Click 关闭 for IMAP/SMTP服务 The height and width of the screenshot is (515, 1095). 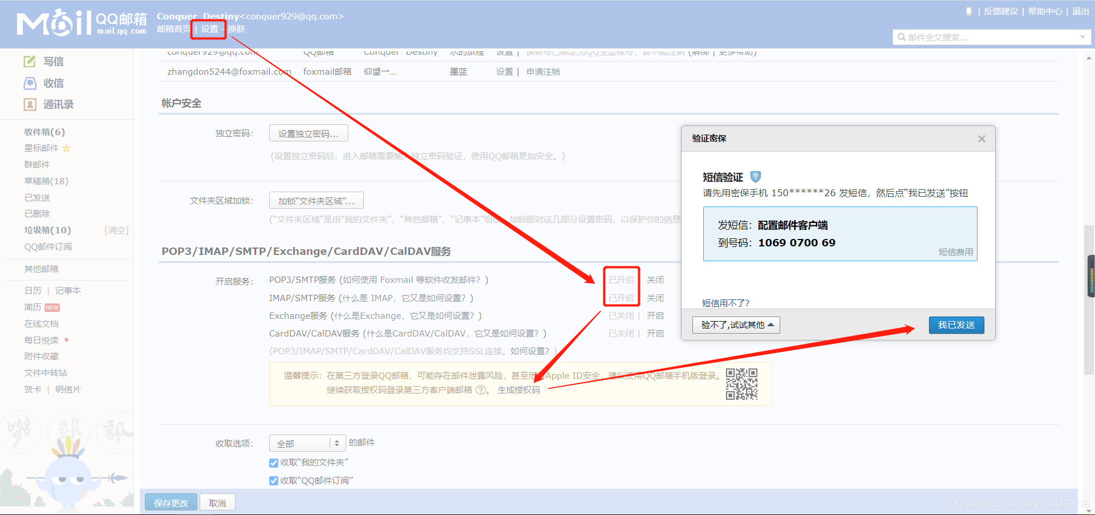(x=655, y=298)
